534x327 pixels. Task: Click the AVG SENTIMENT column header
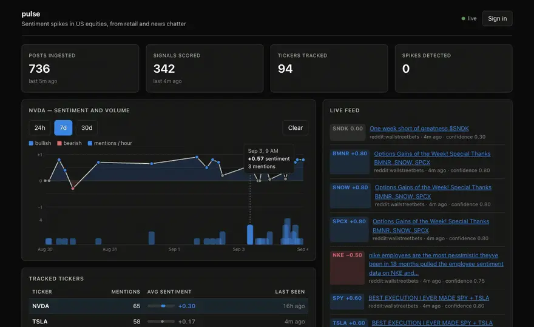click(x=169, y=292)
